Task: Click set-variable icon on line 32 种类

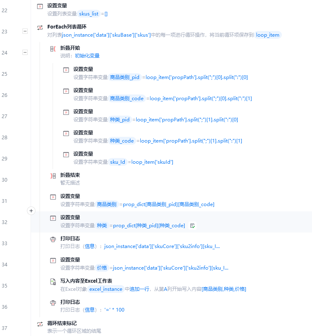Action: (53, 218)
